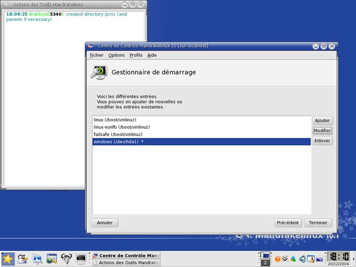Finish with the Terminer button
Screen dimensions: 356x267
pos(318,223)
